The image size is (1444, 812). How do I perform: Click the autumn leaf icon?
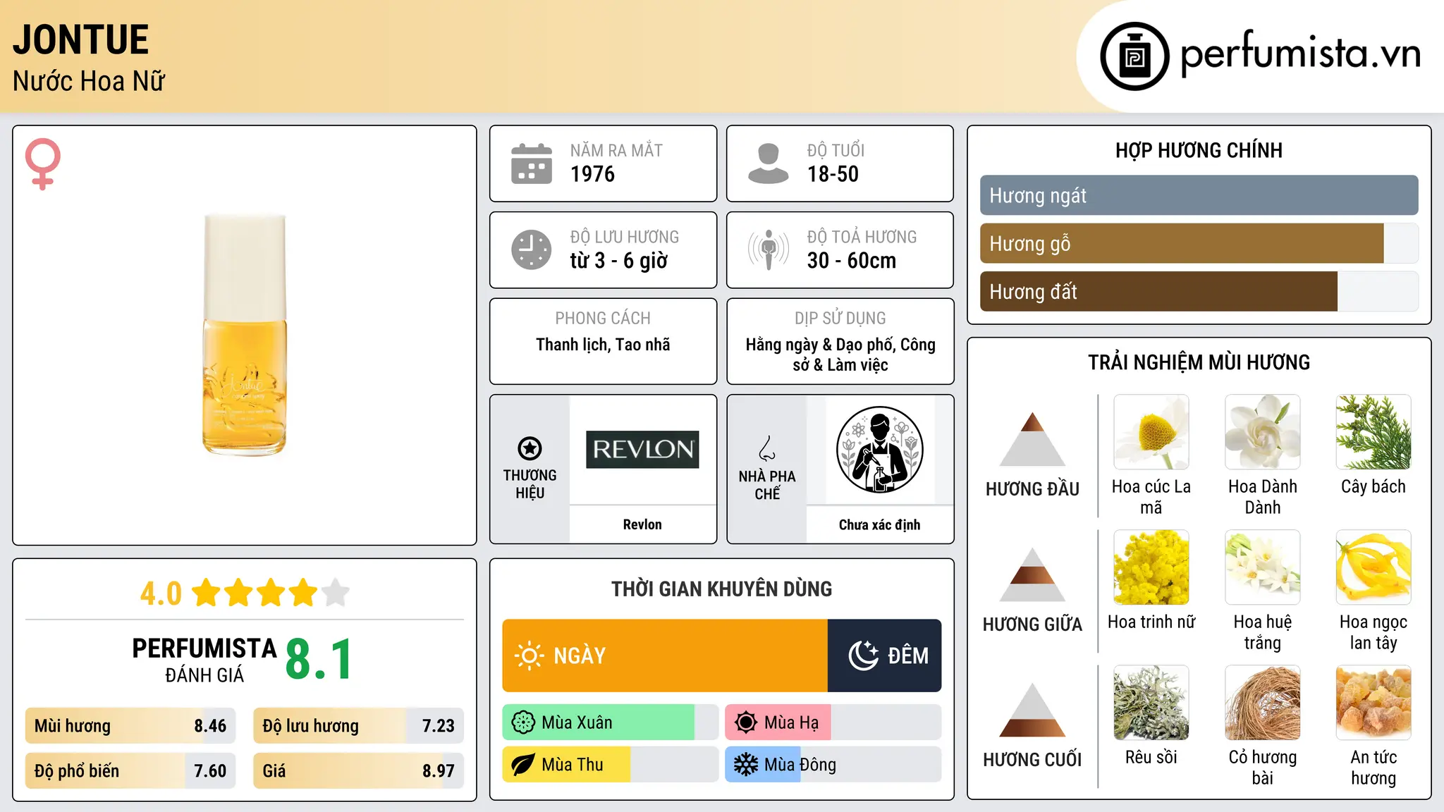click(523, 765)
